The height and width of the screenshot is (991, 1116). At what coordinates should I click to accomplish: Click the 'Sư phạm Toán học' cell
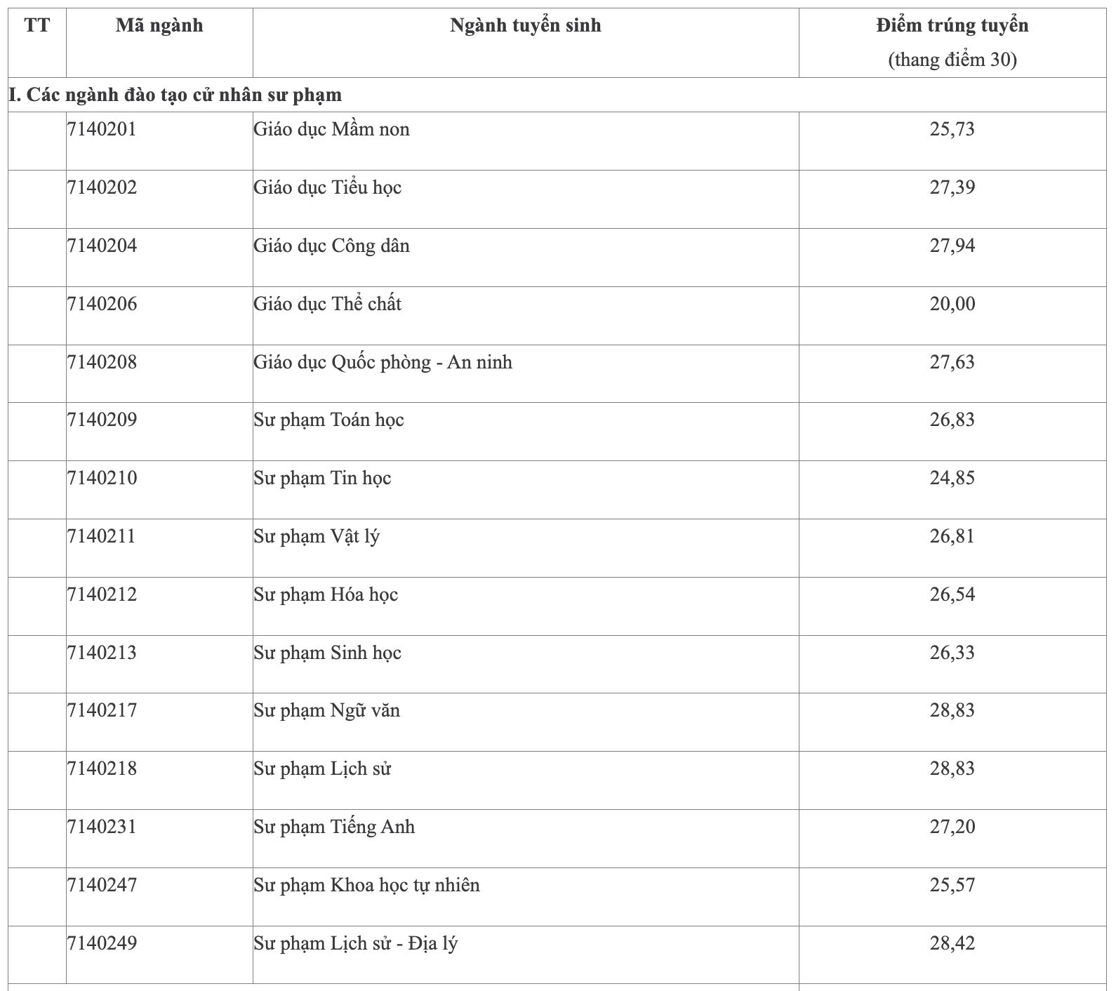pos(329,420)
